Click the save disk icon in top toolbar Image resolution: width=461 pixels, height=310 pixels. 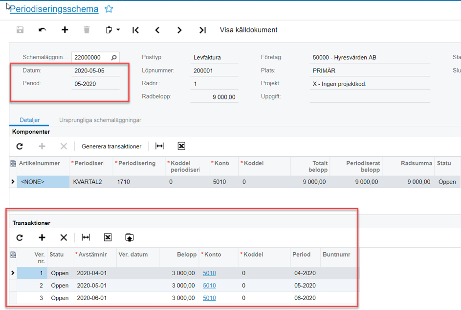coord(20,30)
